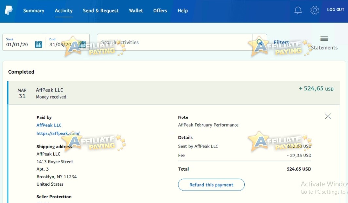Visit the https://affpeak.com/ link
Image resolution: width=348 pixels, height=203 pixels.
point(58,133)
